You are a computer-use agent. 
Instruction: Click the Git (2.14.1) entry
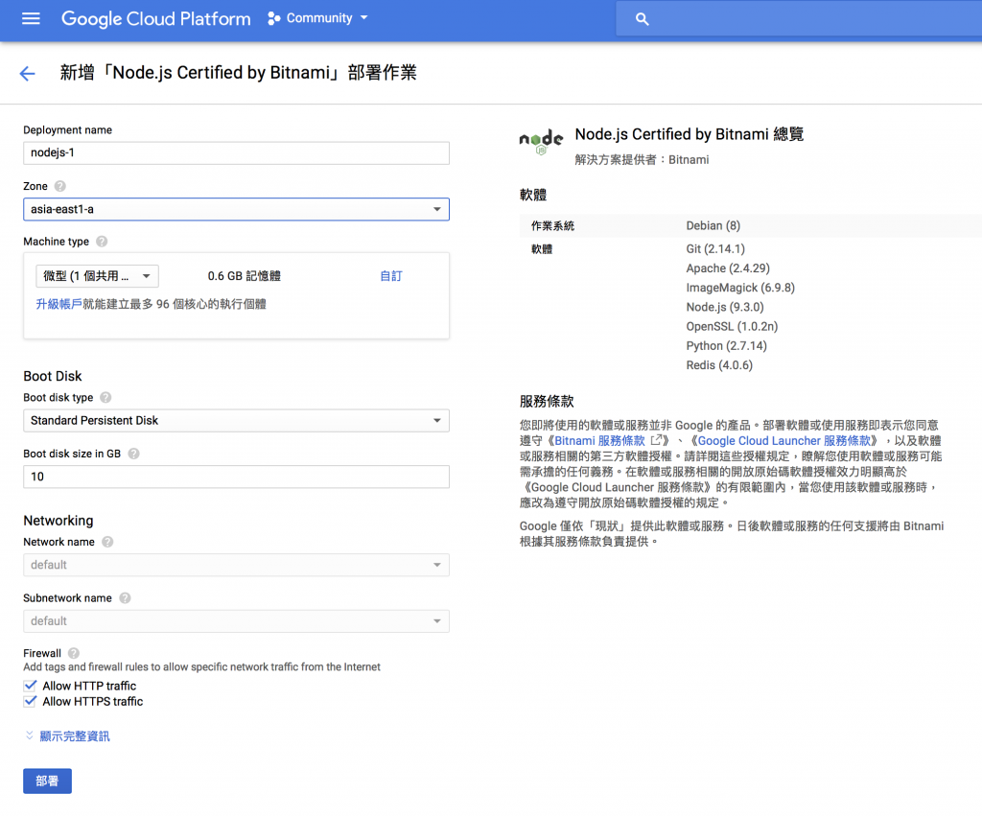point(715,248)
